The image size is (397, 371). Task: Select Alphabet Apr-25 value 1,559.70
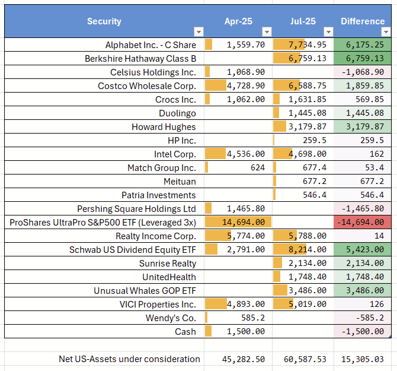pyautogui.click(x=238, y=45)
